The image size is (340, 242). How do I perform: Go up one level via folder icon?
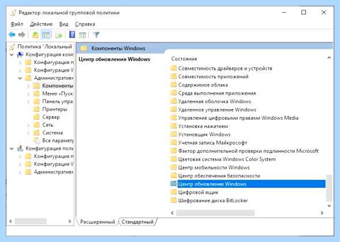(36, 35)
